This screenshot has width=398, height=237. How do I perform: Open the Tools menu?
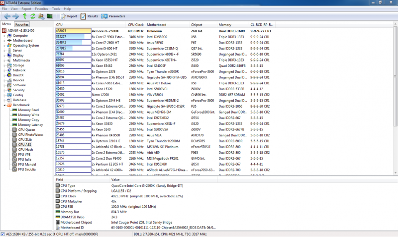coord(56,8)
